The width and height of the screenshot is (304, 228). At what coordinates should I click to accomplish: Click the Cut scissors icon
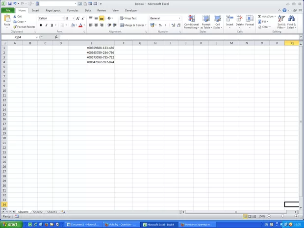pos(15,16)
